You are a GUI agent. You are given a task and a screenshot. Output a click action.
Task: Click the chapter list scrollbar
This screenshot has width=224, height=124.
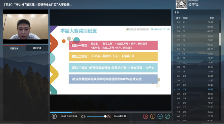coord(220,39)
